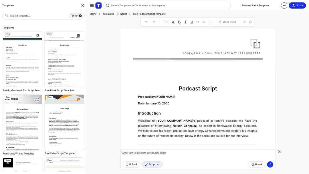This screenshot has height=174, width=309.
Task: Click the Upload button
Action: (x=131, y=164)
